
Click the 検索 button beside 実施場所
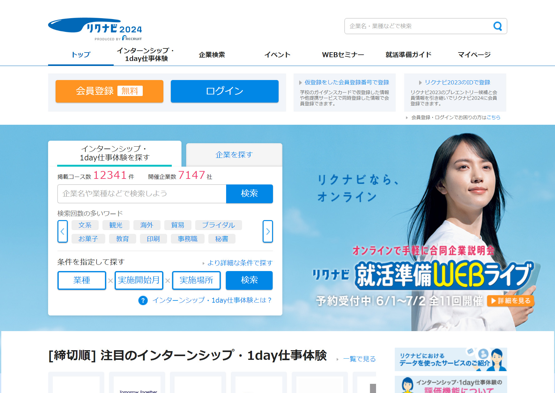tap(249, 280)
